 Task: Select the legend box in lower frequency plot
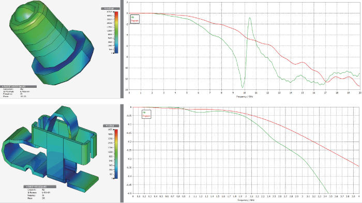[146, 114]
